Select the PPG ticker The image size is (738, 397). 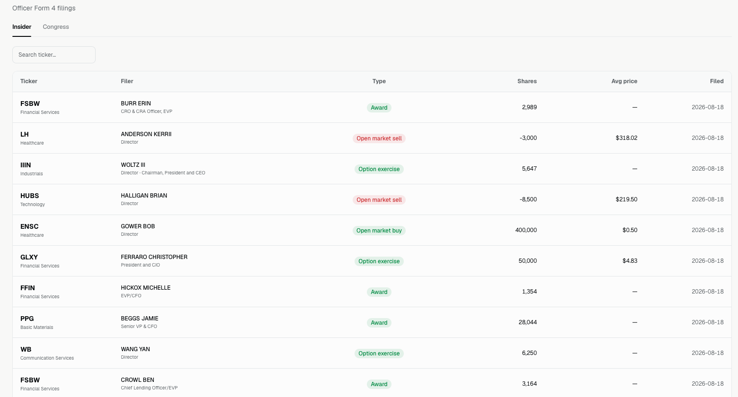tap(27, 319)
